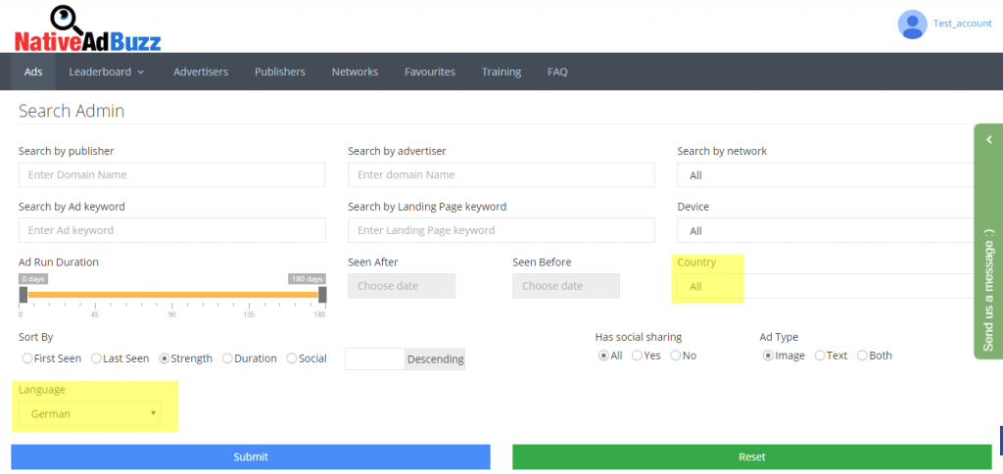This screenshot has height=474, width=1003.
Task: Click the Test_account username link
Action: [x=962, y=24]
